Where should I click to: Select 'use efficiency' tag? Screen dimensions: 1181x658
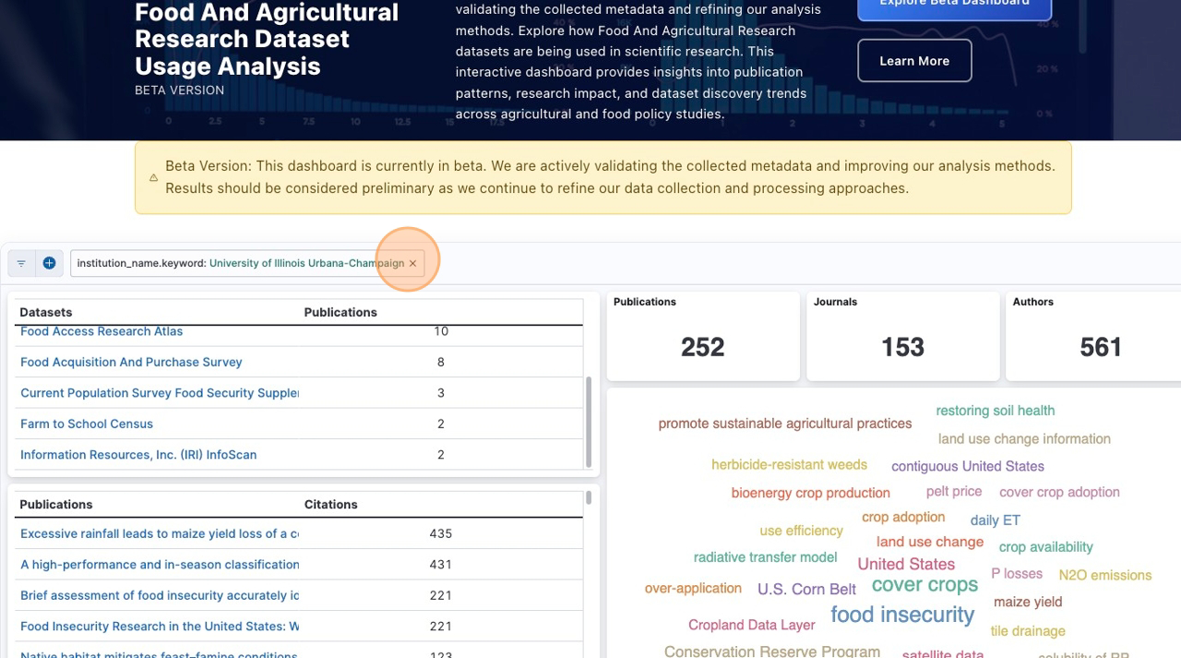click(801, 532)
